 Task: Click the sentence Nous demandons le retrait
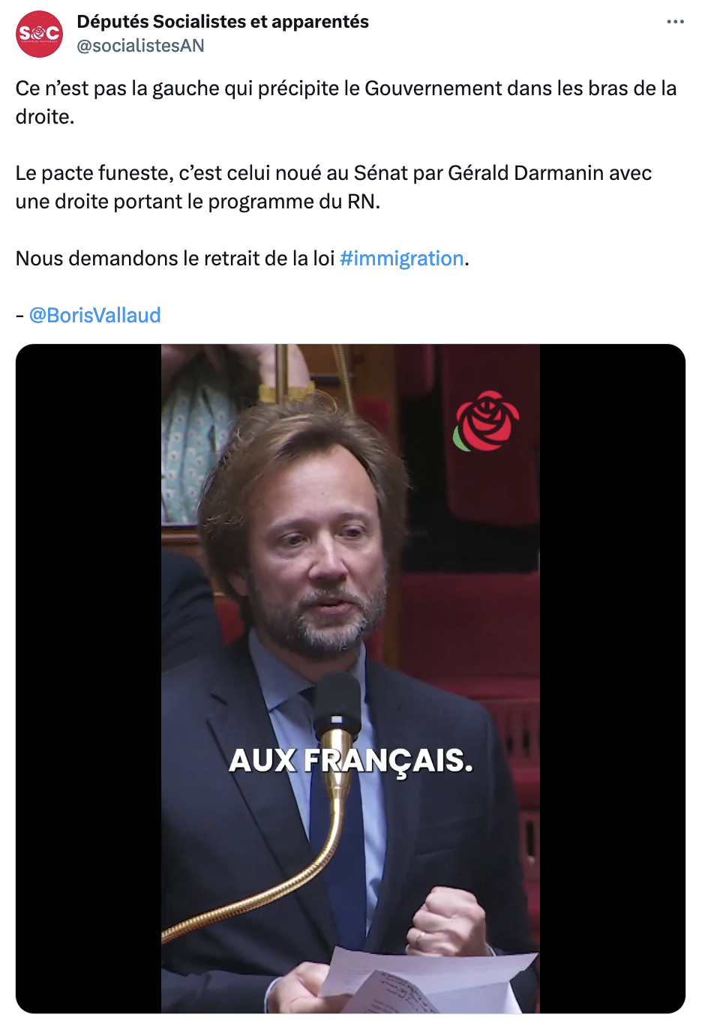[242, 259]
